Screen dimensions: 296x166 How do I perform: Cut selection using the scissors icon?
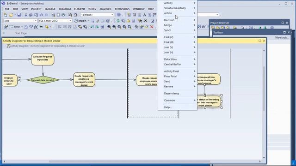coord(26,15)
